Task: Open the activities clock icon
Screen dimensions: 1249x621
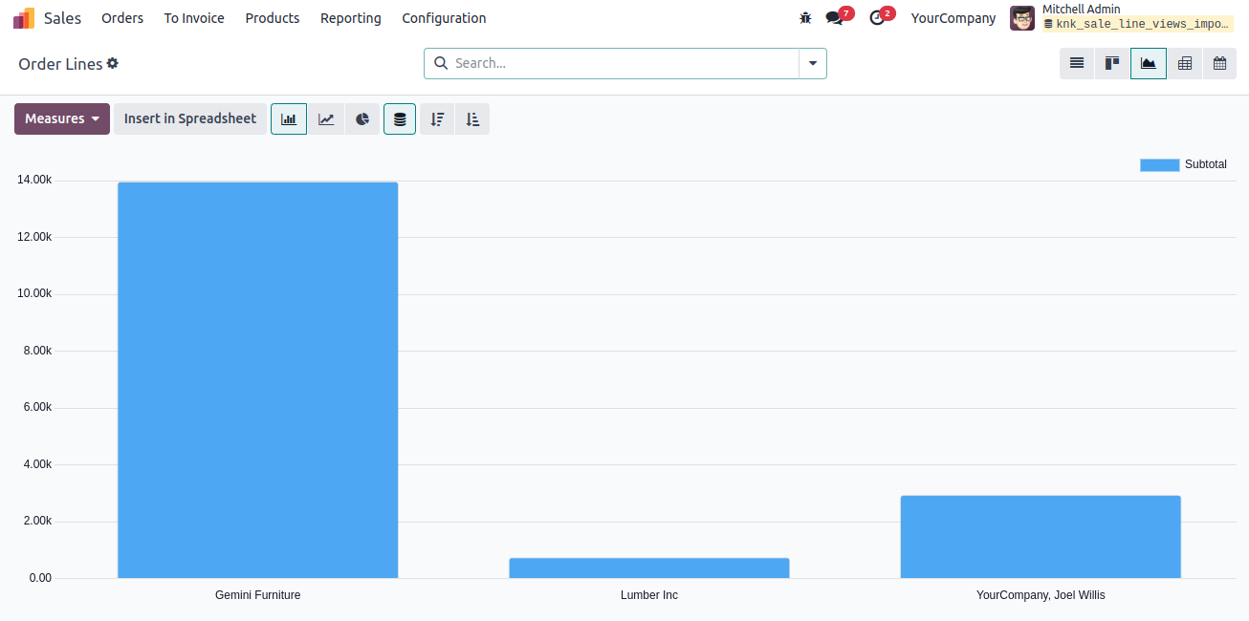Action: (877, 18)
